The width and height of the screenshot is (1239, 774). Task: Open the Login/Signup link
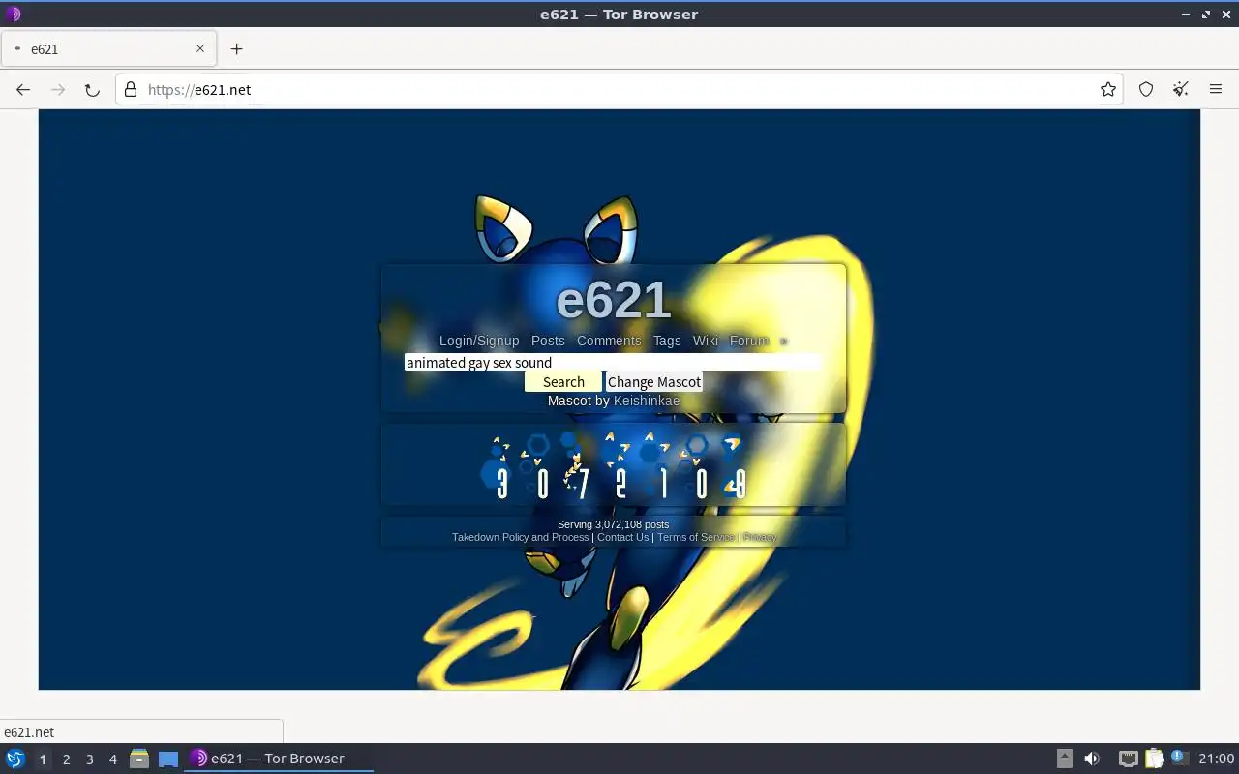[479, 341]
